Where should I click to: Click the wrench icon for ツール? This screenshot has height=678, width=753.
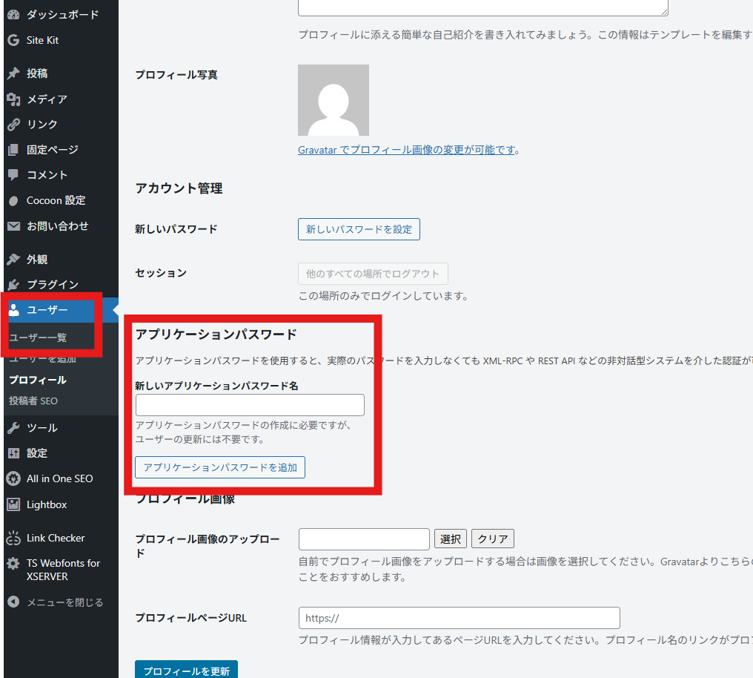point(13,428)
